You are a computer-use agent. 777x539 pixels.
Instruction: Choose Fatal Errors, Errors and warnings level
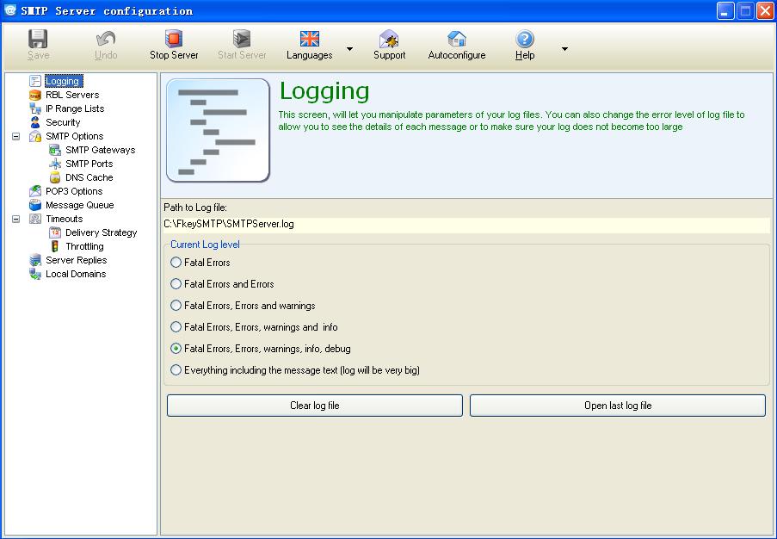tap(176, 306)
